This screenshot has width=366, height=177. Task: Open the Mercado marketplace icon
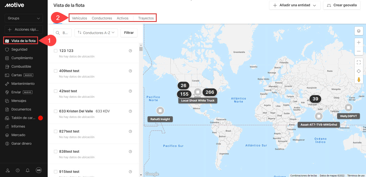pos(7,135)
